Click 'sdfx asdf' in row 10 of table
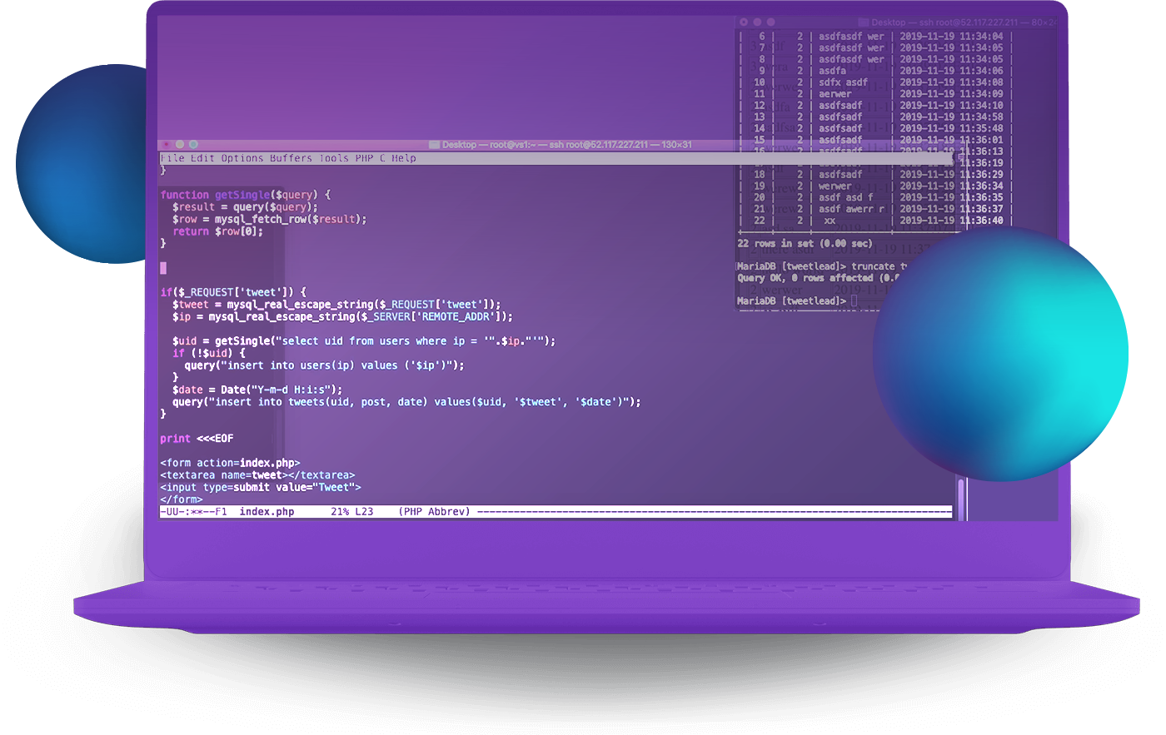The height and width of the screenshot is (735, 1166). 843,82
